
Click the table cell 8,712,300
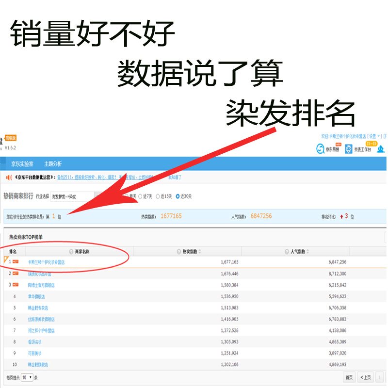(x=338, y=274)
